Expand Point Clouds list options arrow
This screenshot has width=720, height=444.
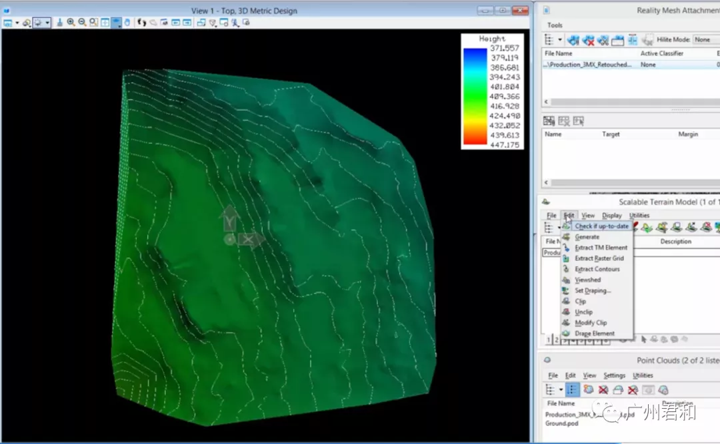point(561,390)
